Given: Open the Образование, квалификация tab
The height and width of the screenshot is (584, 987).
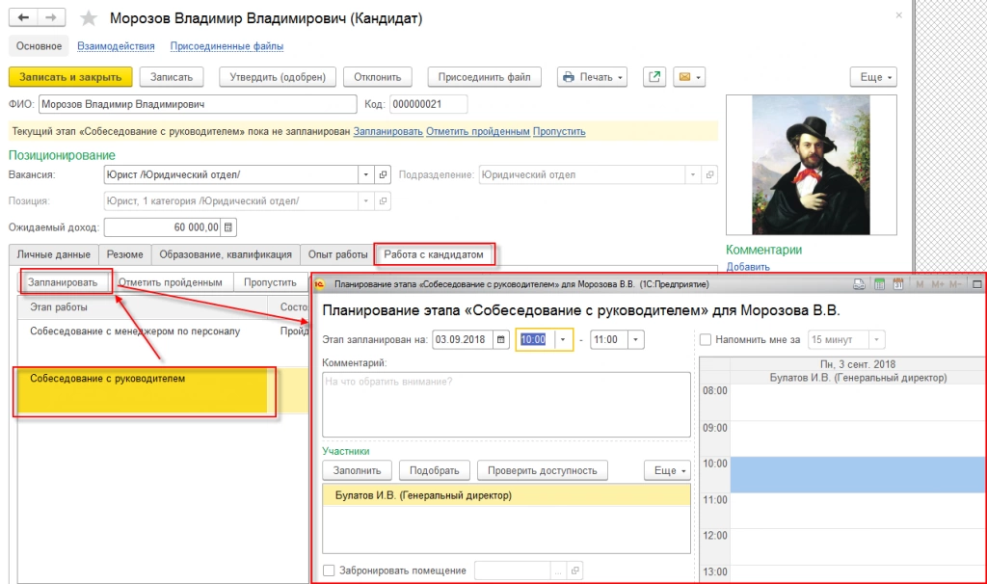Looking at the screenshot, I should 226,254.
